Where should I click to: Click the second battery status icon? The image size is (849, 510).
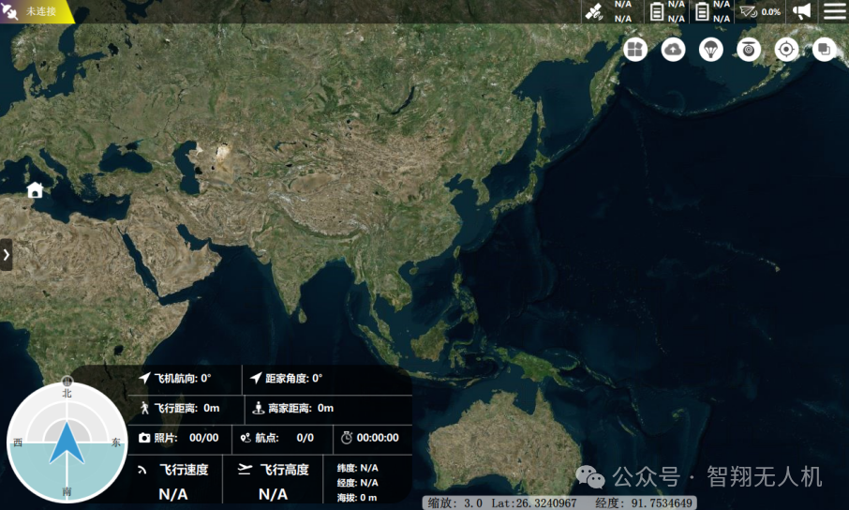pyautogui.click(x=702, y=11)
